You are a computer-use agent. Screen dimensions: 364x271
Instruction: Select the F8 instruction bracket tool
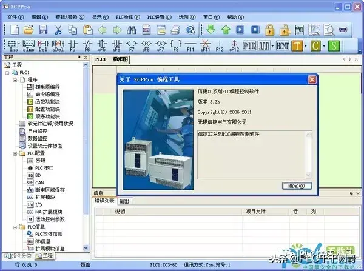point(176,46)
